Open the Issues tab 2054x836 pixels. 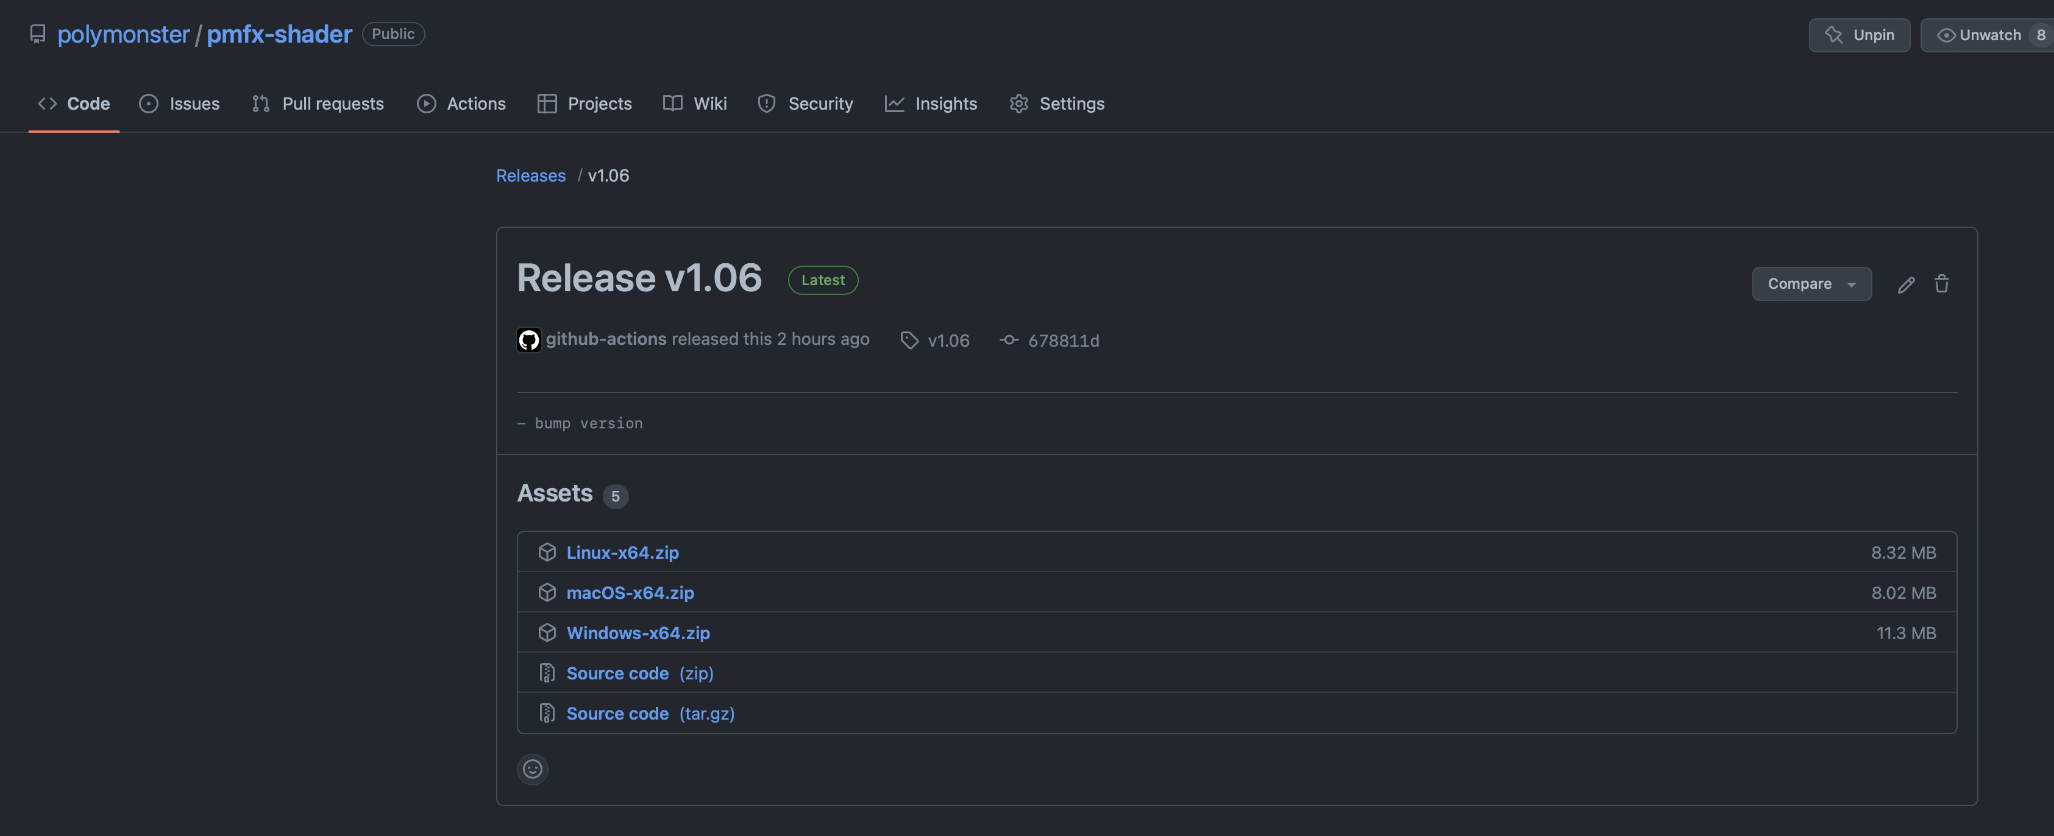(179, 104)
